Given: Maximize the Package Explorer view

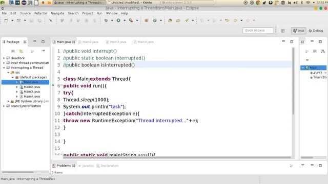Looking at the screenshot, I should [x=43, y=42].
